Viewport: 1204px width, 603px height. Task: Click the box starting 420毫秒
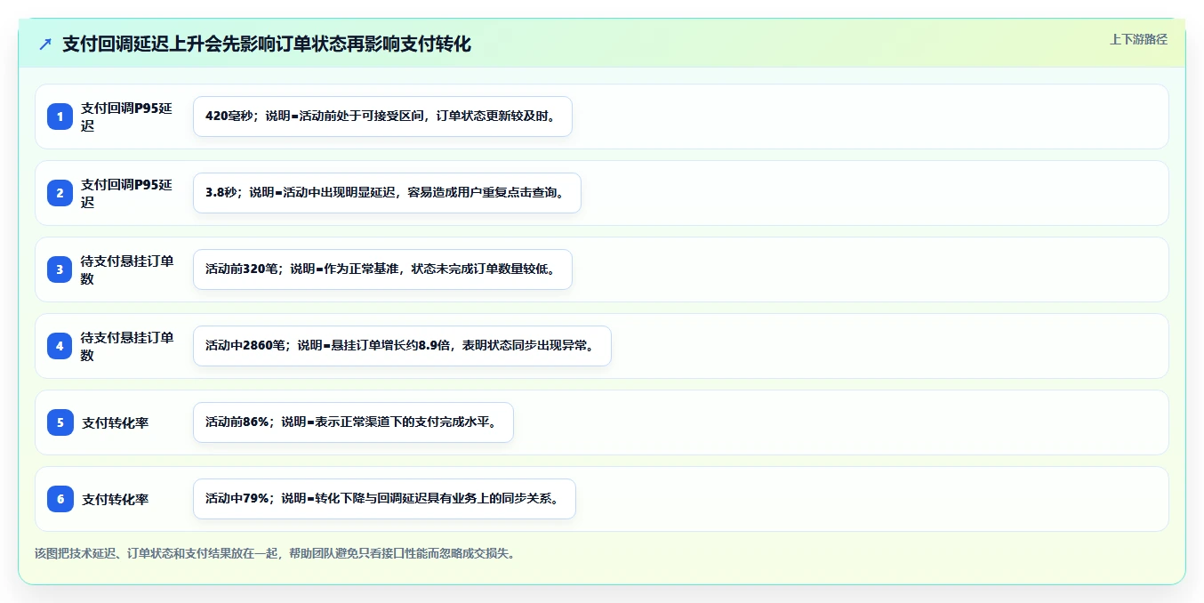pyautogui.click(x=382, y=117)
